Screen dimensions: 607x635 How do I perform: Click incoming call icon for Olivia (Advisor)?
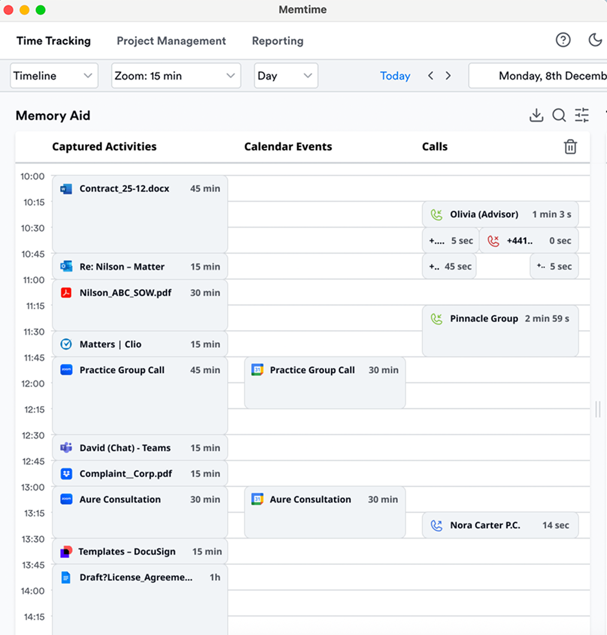[x=436, y=214]
